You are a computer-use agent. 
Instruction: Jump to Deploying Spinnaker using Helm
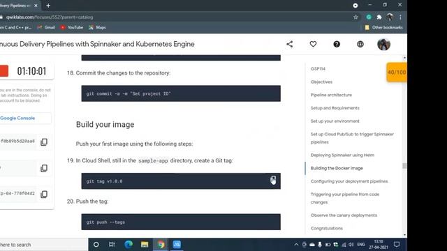342,155
